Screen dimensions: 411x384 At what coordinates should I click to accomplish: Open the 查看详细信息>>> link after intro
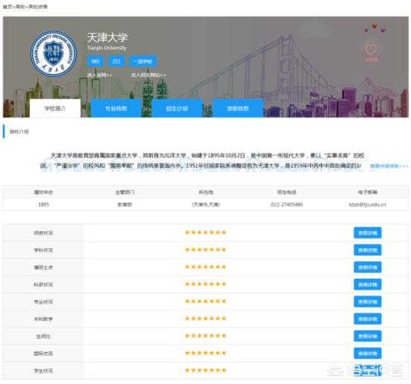point(389,166)
